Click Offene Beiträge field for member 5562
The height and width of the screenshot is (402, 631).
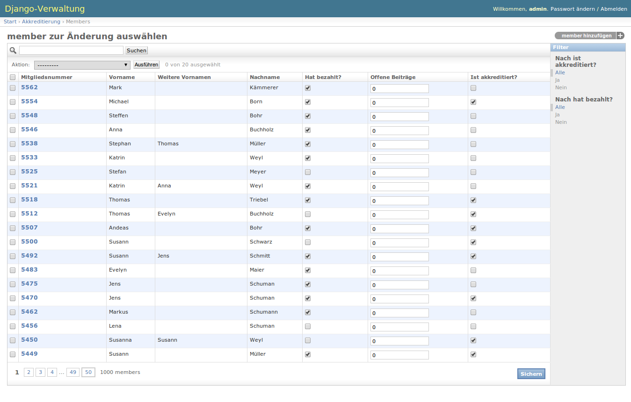pyautogui.click(x=399, y=88)
